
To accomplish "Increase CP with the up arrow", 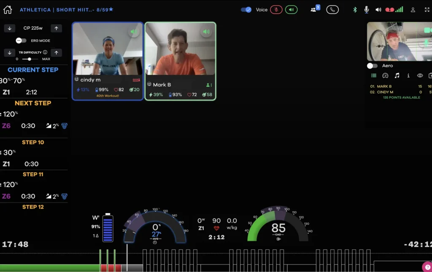I will tap(56, 28).
